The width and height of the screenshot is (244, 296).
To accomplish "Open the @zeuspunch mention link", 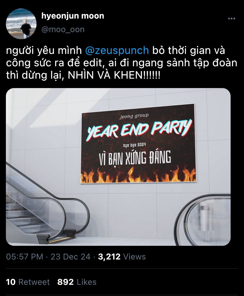I will (x=117, y=51).
